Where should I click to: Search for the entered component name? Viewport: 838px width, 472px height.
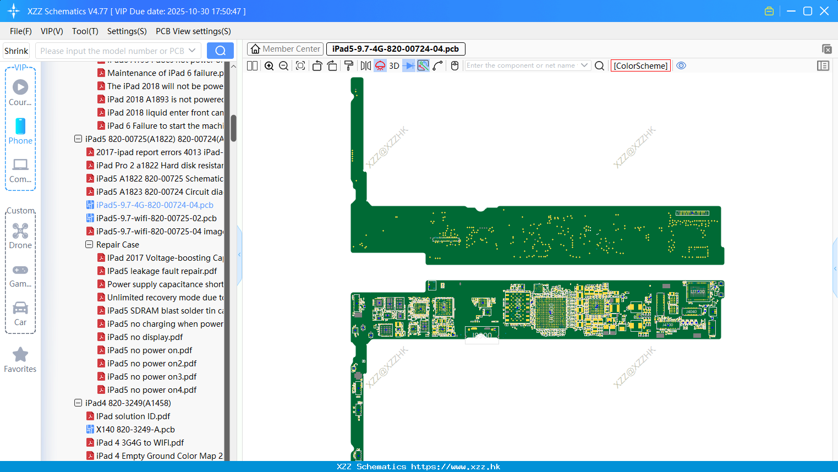click(x=600, y=65)
